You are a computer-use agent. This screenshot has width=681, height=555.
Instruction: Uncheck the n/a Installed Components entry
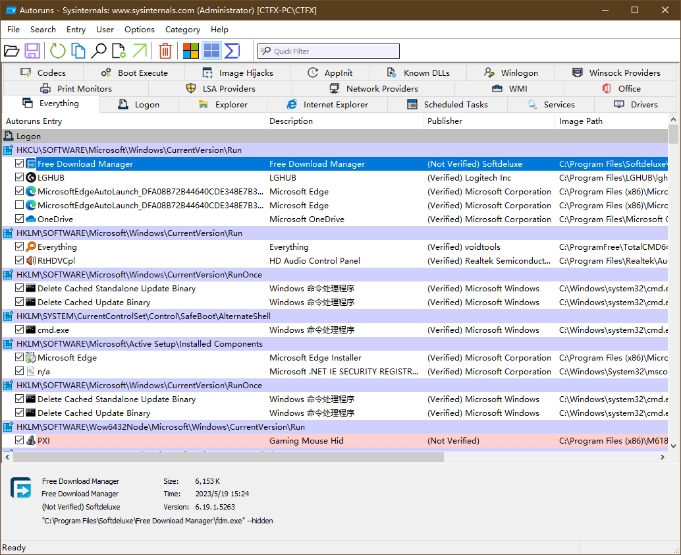point(19,370)
